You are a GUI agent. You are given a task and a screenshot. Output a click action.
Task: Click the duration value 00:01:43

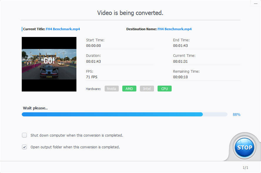coord(93,62)
